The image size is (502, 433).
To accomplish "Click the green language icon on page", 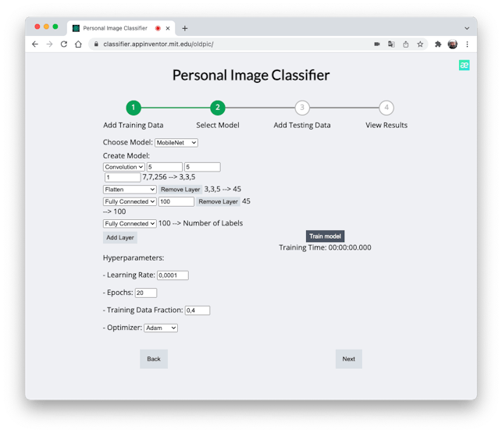I will pos(464,66).
